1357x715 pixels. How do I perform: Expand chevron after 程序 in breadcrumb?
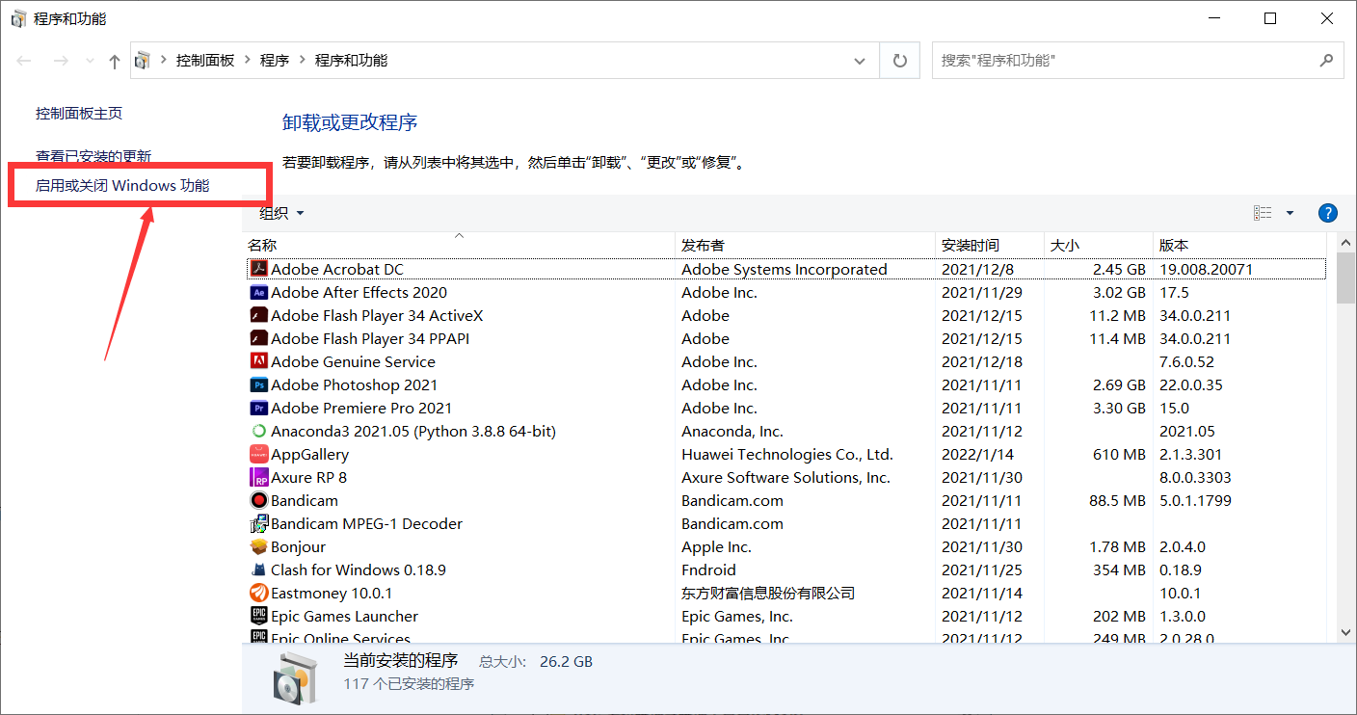[302, 60]
